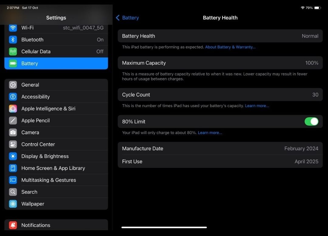Tap the Accessibility icon
This screenshot has width=328, height=236.
coord(13,97)
